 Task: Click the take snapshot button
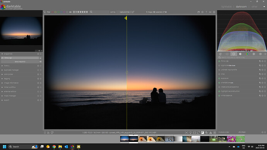point(20,61)
